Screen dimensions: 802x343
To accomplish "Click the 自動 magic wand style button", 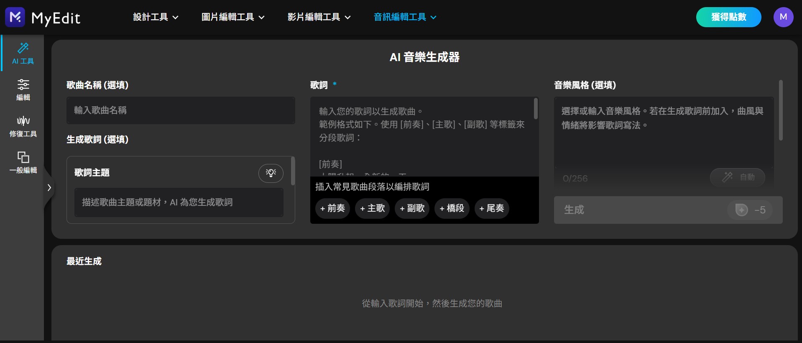I will point(738,177).
